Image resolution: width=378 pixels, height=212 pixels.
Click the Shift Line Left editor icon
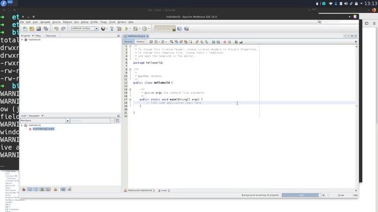[x=213, y=42]
